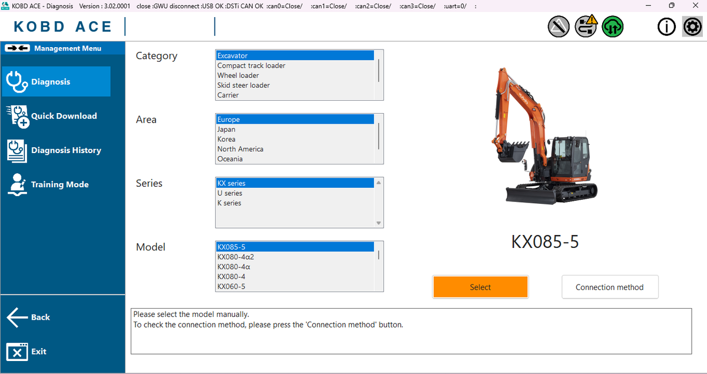The image size is (707, 374).
Task: Click the Series list scroll up arrow
Action: pyautogui.click(x=379, y=183)
